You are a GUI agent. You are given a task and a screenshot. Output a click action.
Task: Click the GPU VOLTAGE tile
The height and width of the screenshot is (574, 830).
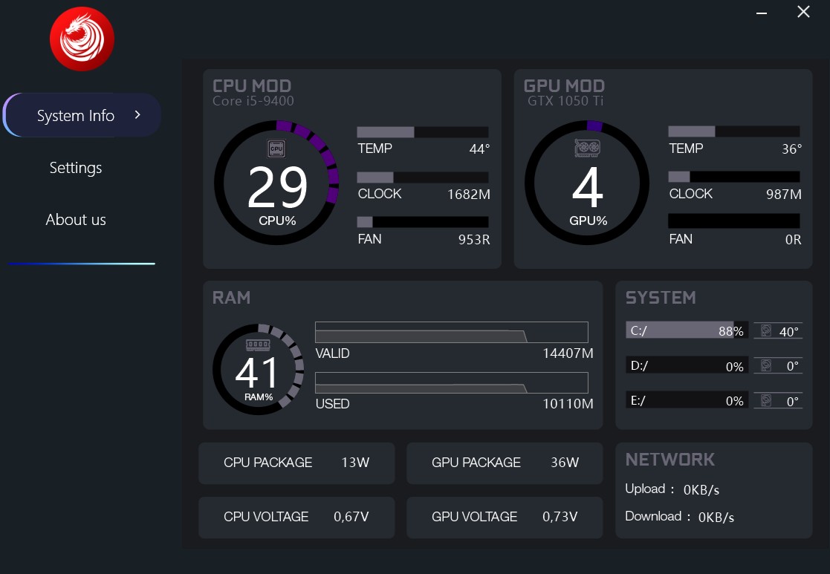coord(505,518)
